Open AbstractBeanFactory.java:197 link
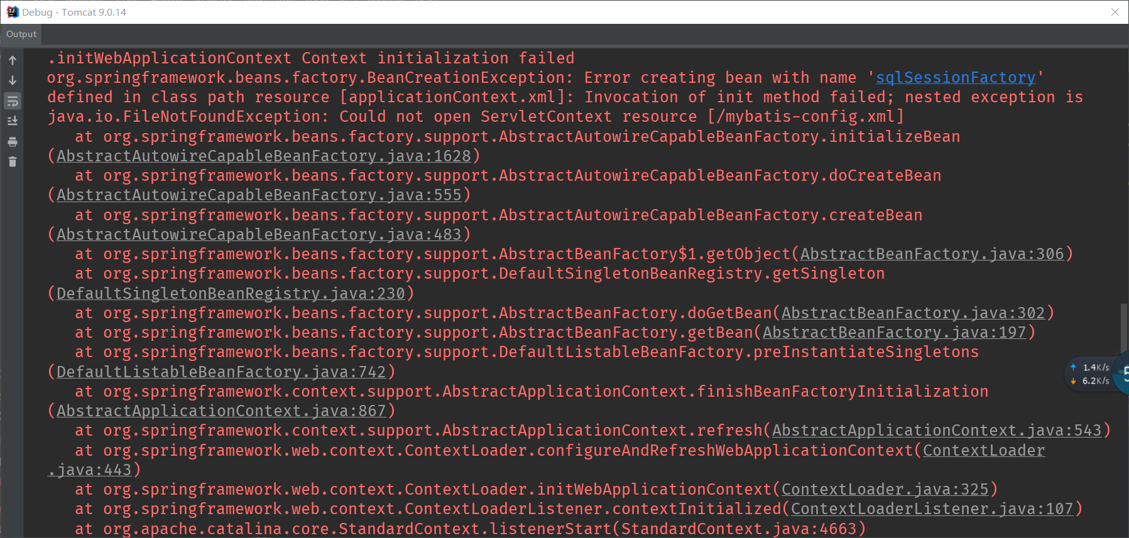1129x538 pixels. point(895,333)
